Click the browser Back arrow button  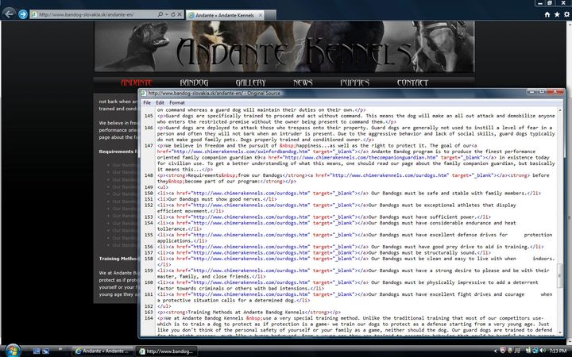point(9,14)
